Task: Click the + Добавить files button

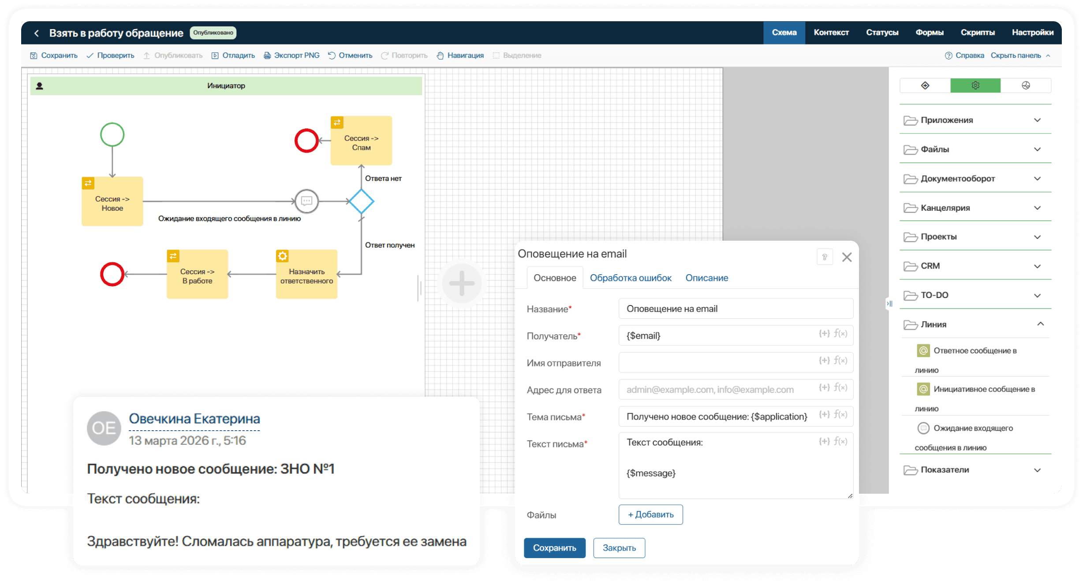Action: (650, 514)
